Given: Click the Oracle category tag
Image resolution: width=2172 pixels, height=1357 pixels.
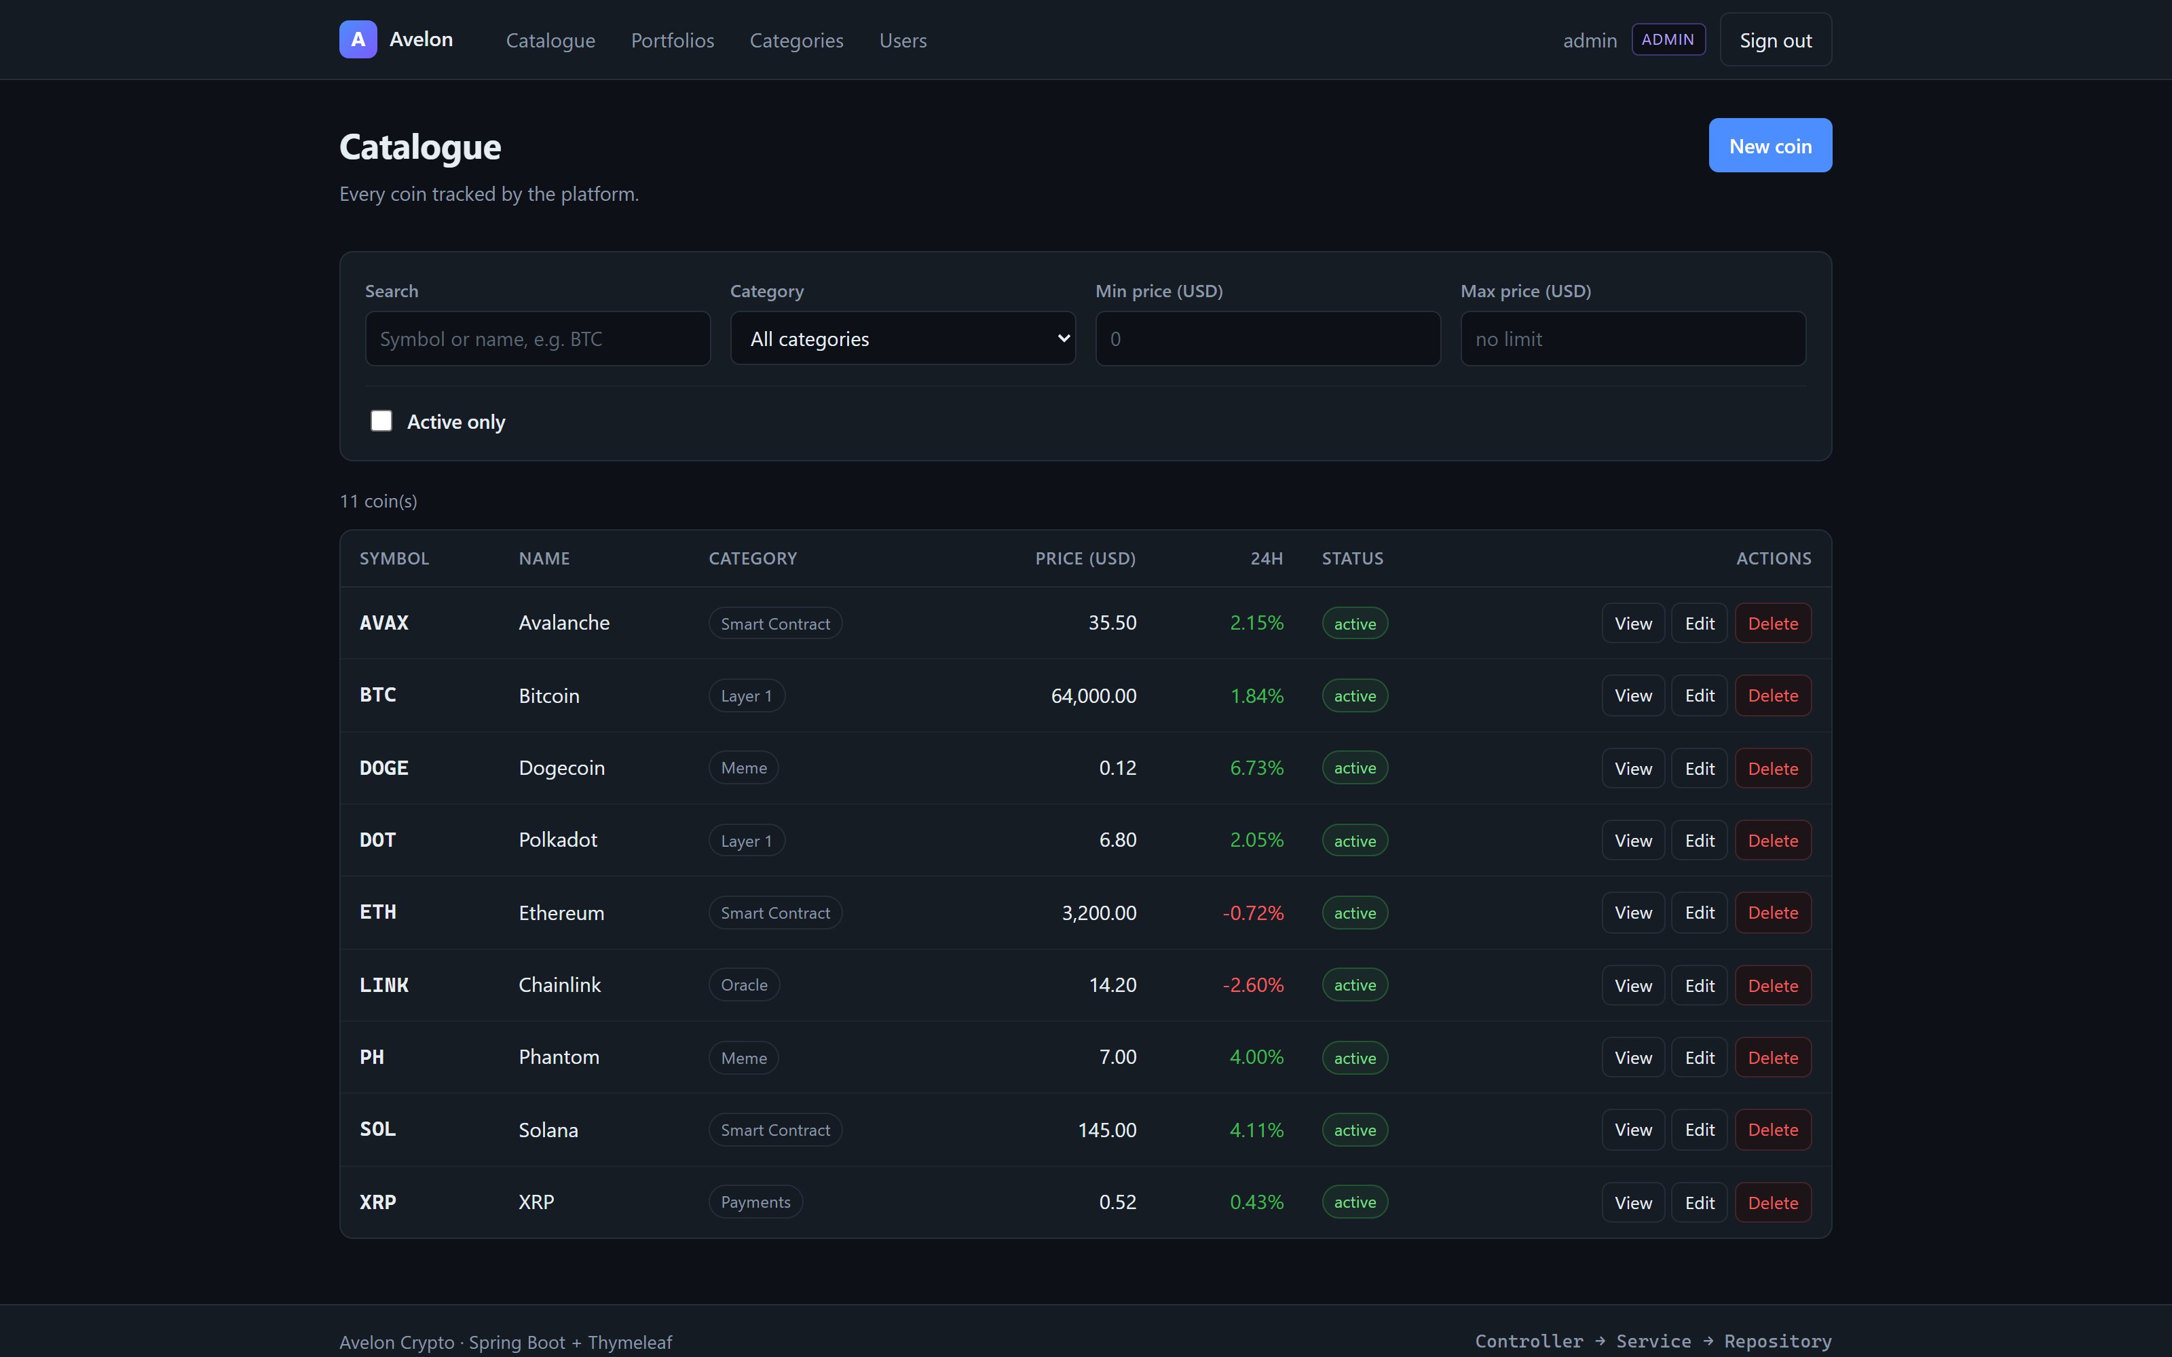Looking at the screenshot, I should click(x=744, y=985).
